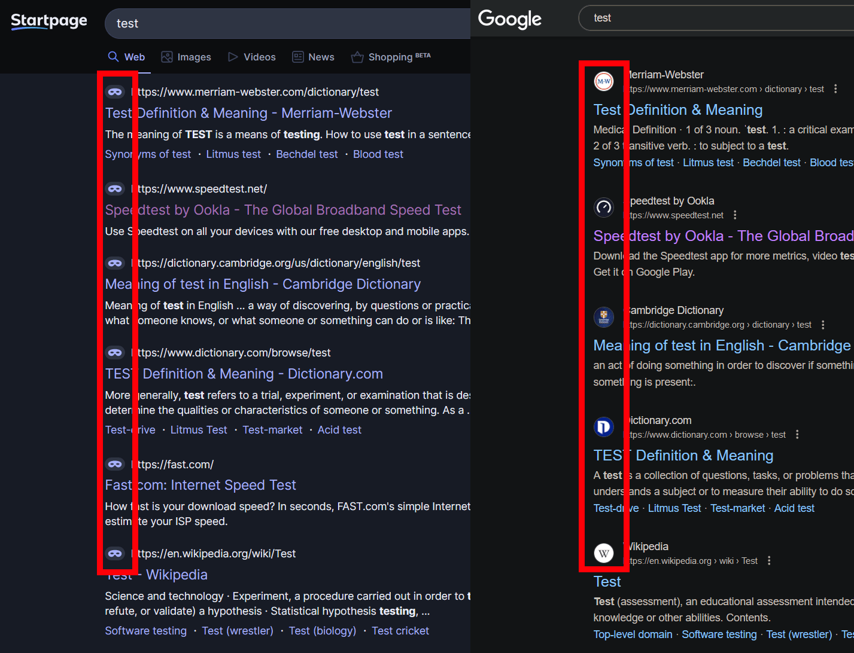The image size is (854, 653).
Task: Click 'Litmus test' under Startpage's Merriam-Webster result
Action: click(x=233, y=154)
